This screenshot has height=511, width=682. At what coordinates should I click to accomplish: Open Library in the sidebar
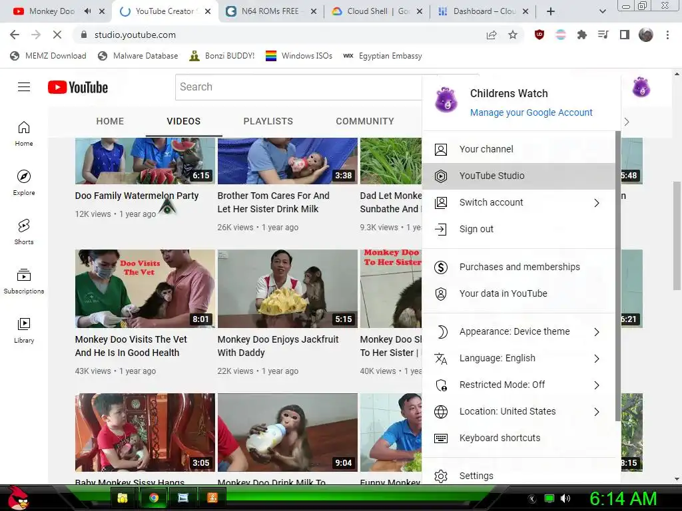(24, 330)
